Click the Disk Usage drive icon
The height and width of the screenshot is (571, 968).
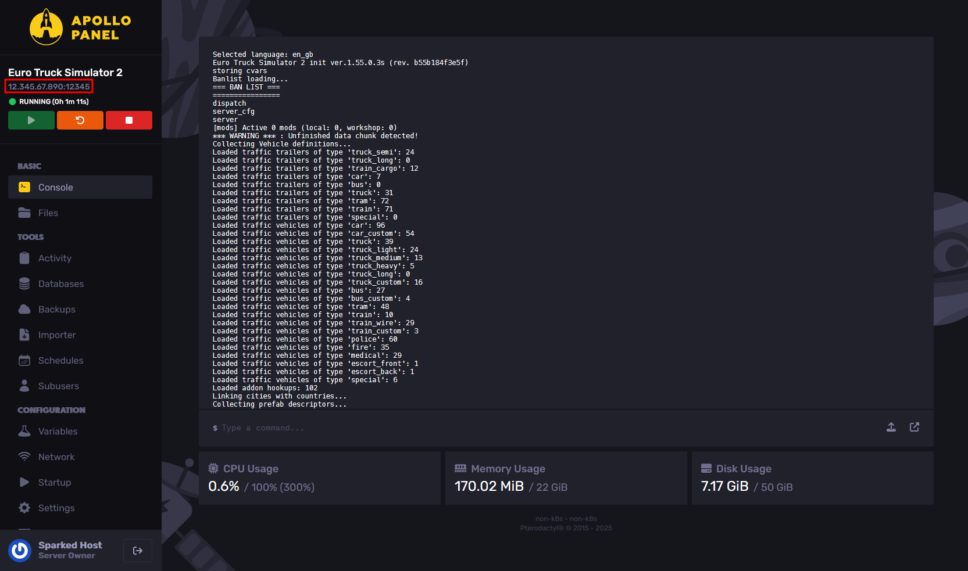(706, 468)
